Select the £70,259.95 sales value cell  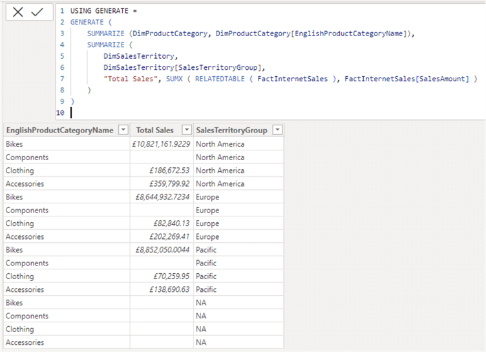(171, 276)
